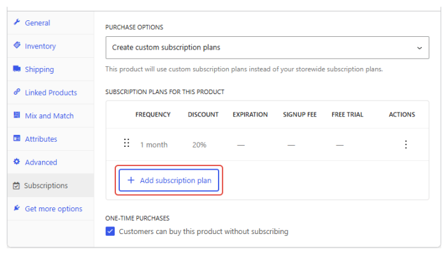This screenshot has width=448, height=255.
Task: Open the Get more options link
Action: pos(54,209)
